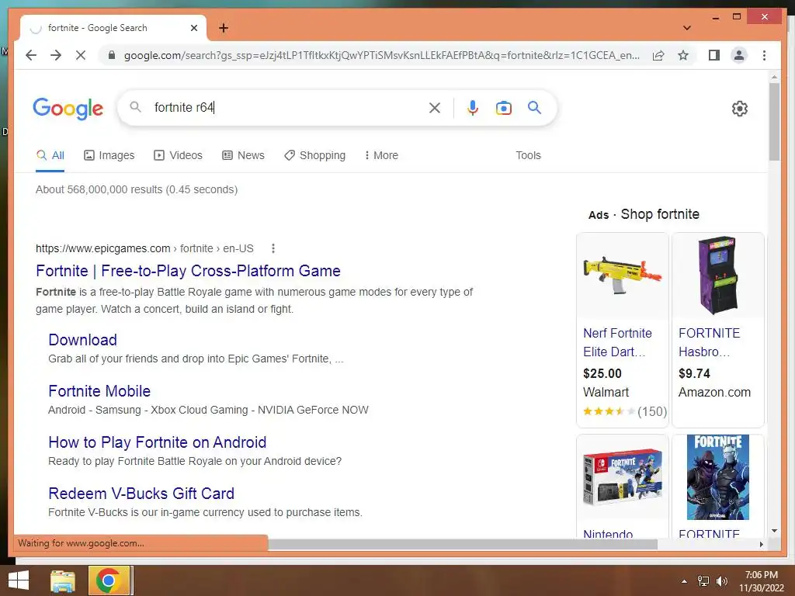This screenshot has width=795, height=596.
Task: Open Nerf Fortnite Elite Dart product link
Action: (x=617, y=342)
